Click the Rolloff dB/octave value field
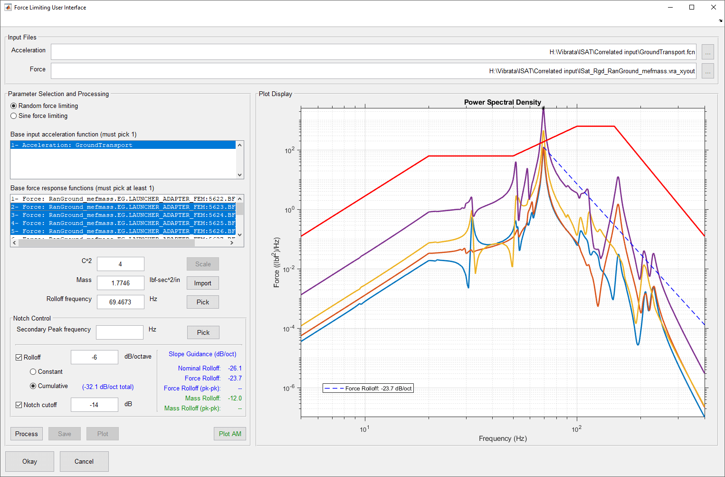Viewport: 725px width, 477px height. click(95, 357)
